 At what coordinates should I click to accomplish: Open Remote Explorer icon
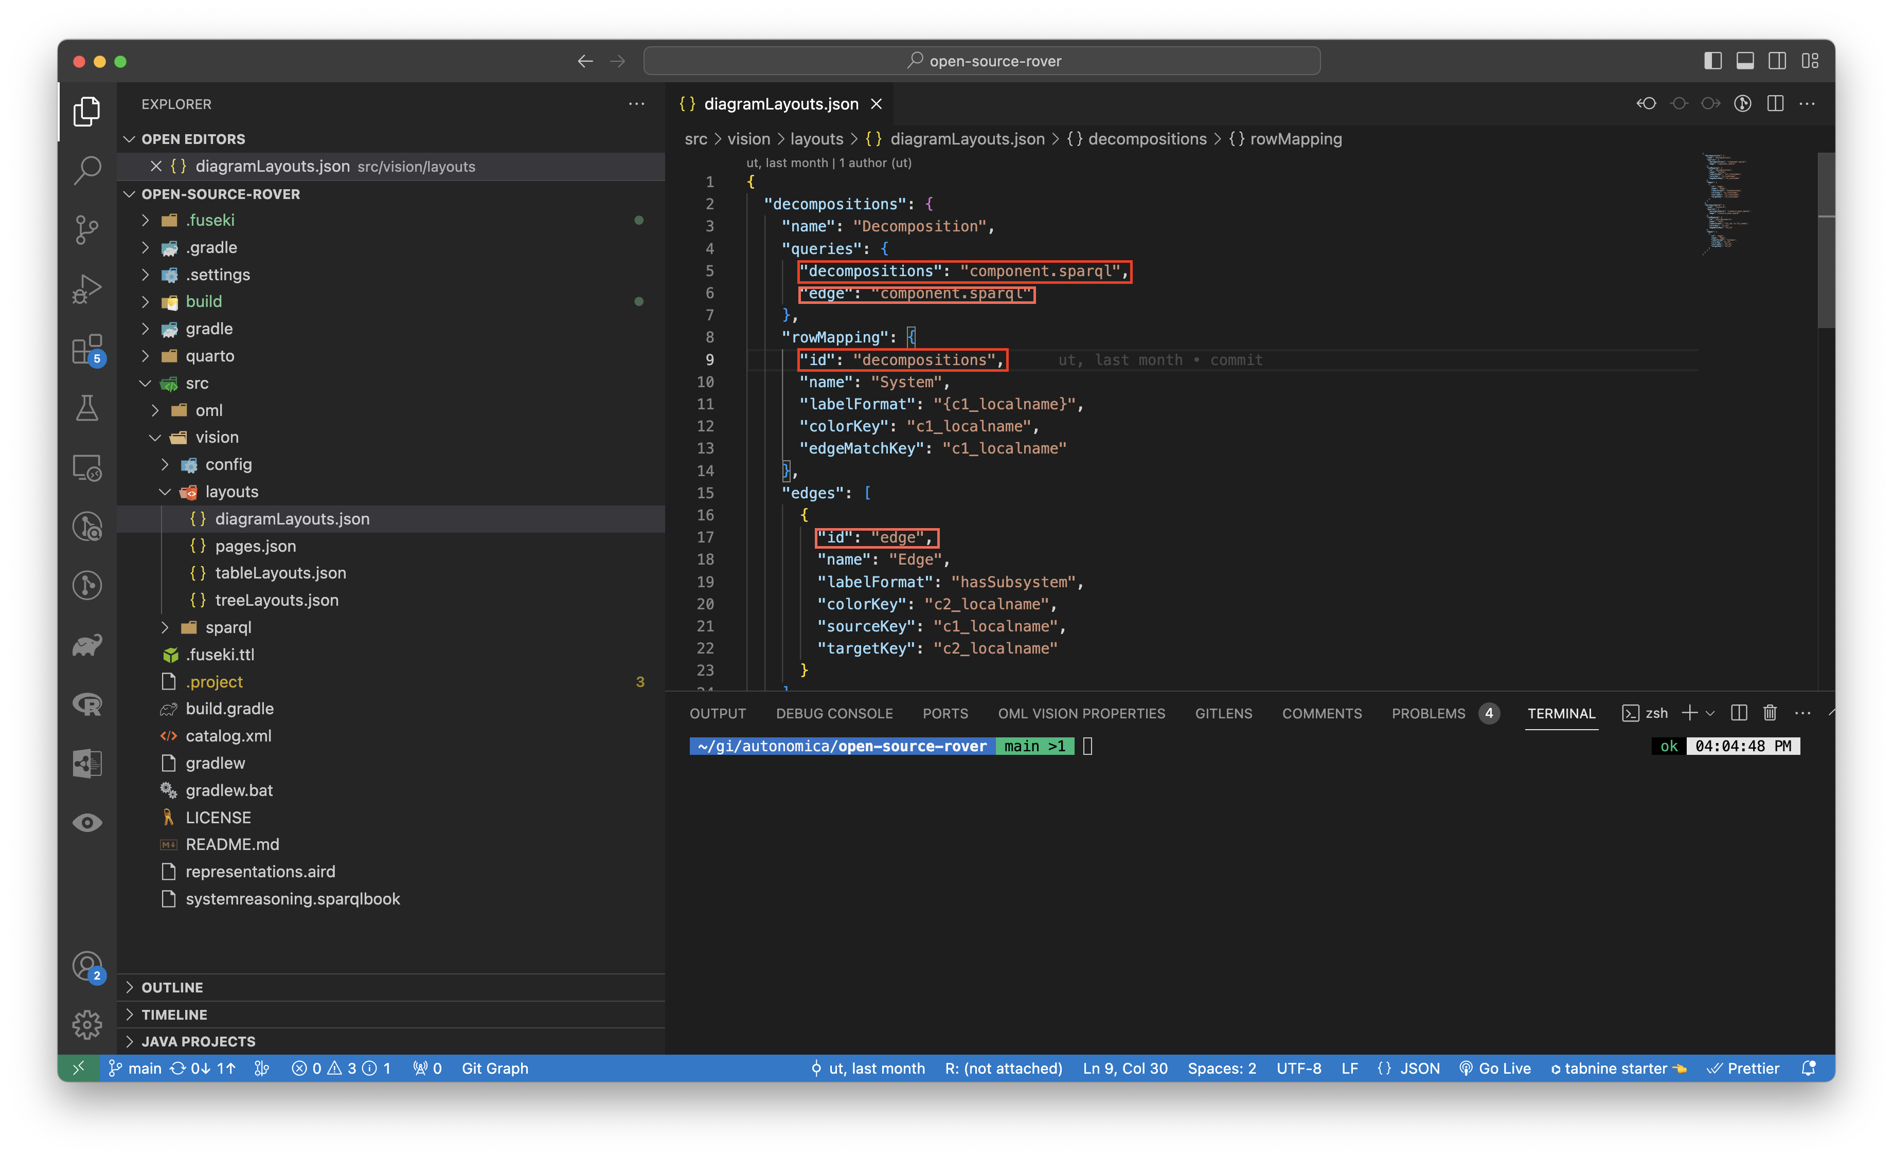coord(87,467)
